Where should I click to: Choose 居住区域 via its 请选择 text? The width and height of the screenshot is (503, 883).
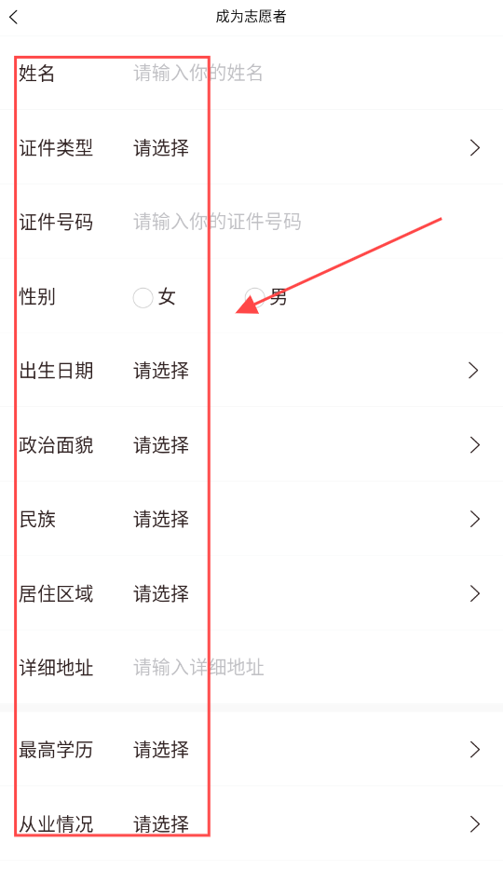[161, 593]
